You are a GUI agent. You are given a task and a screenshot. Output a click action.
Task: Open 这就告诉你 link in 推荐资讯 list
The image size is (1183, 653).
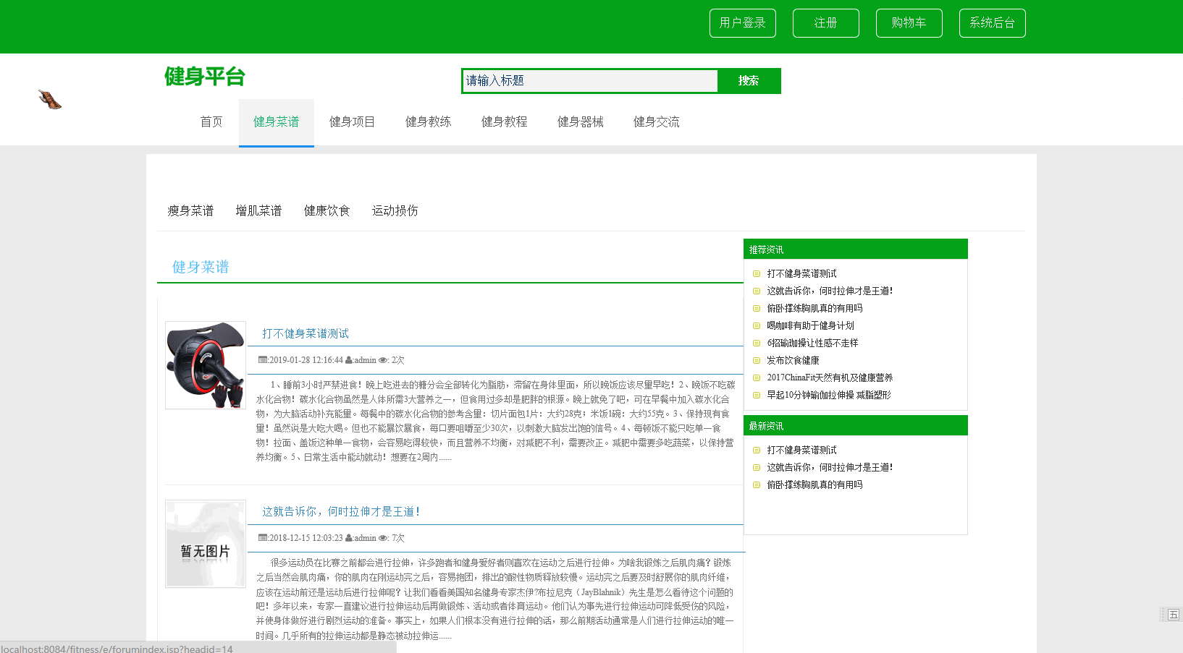pyautogui.click(x=830, y=291)
